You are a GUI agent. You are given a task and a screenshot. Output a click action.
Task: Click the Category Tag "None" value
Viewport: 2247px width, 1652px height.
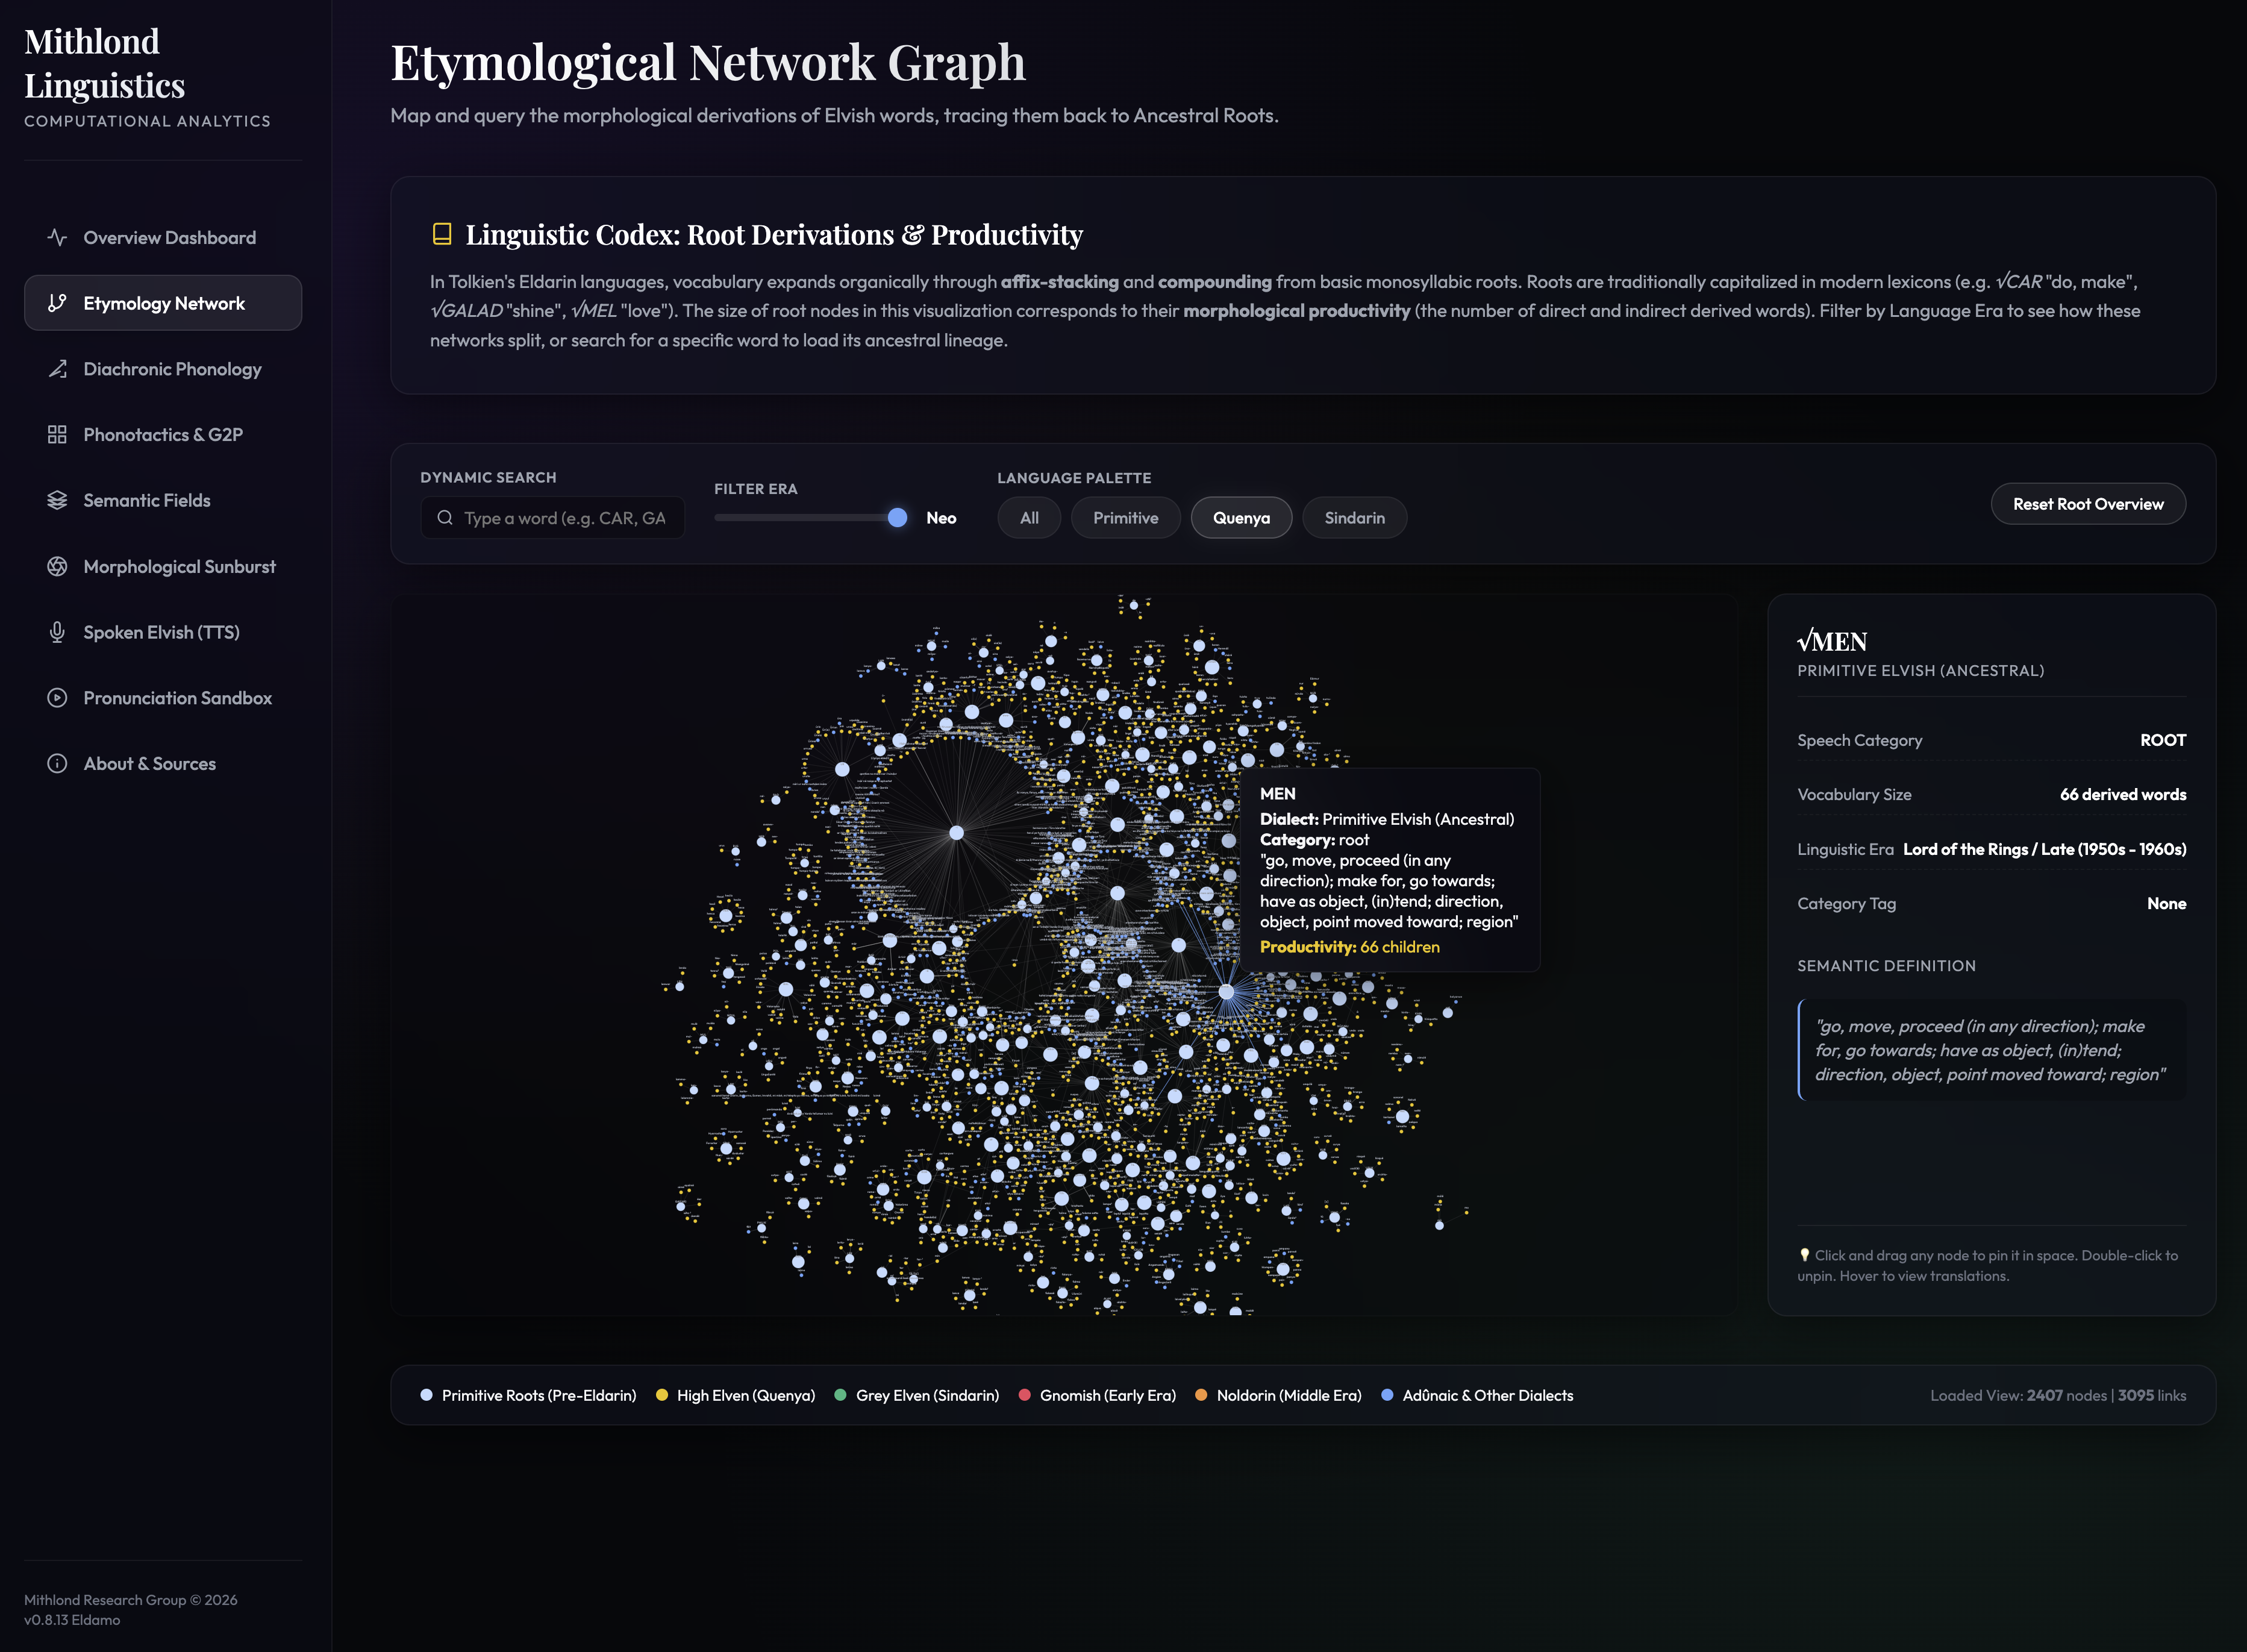(2166, 903)
